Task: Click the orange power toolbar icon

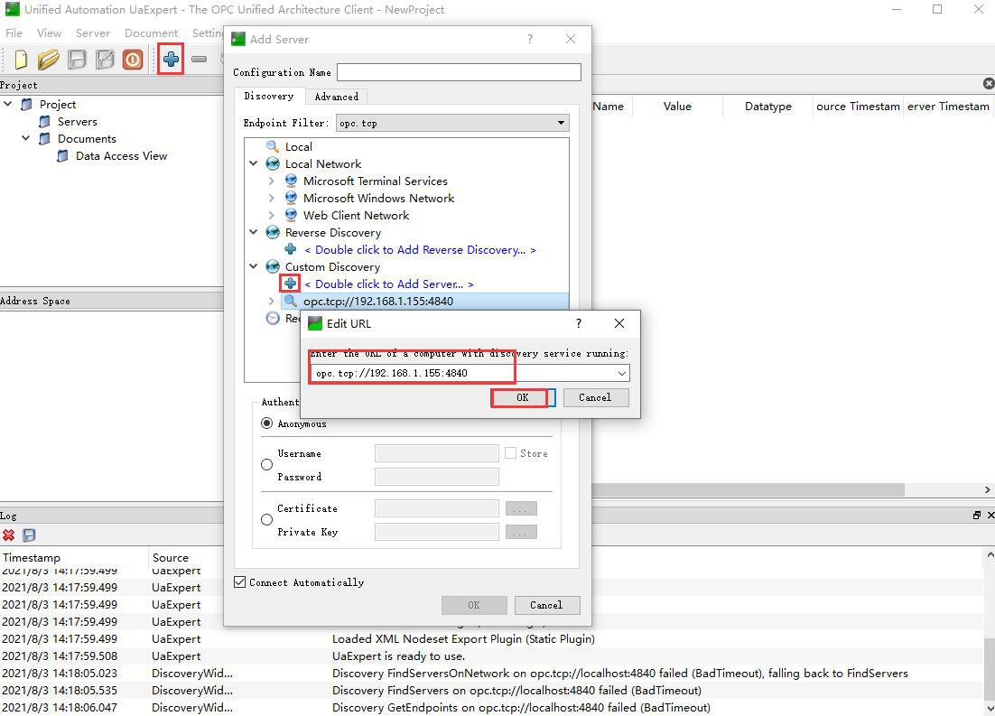Action: click(x=133, y=60)
